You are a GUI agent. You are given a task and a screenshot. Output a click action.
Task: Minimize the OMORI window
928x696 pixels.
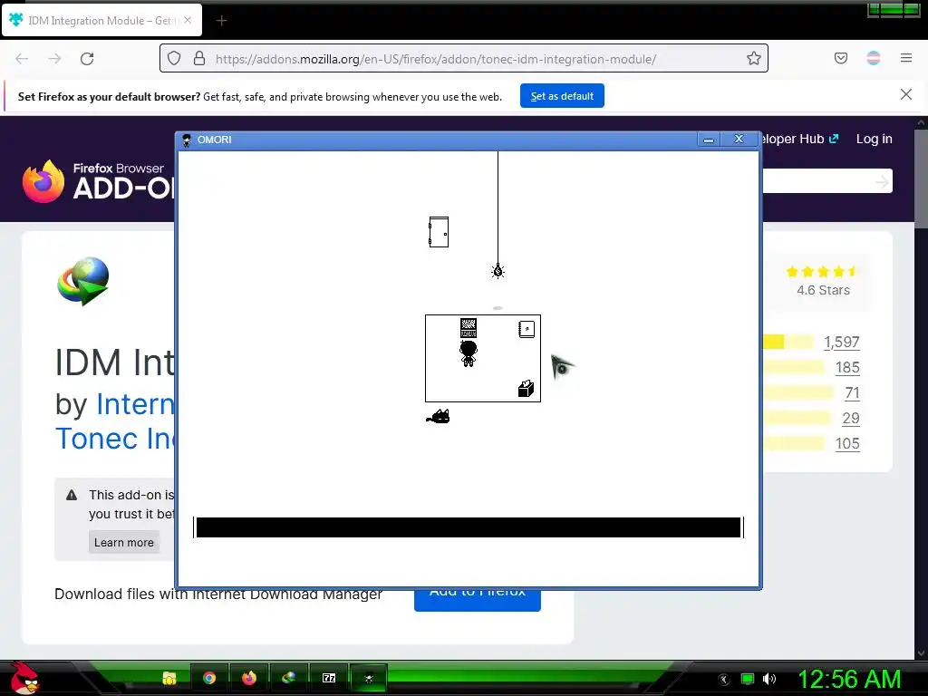(x=709, y=140)
